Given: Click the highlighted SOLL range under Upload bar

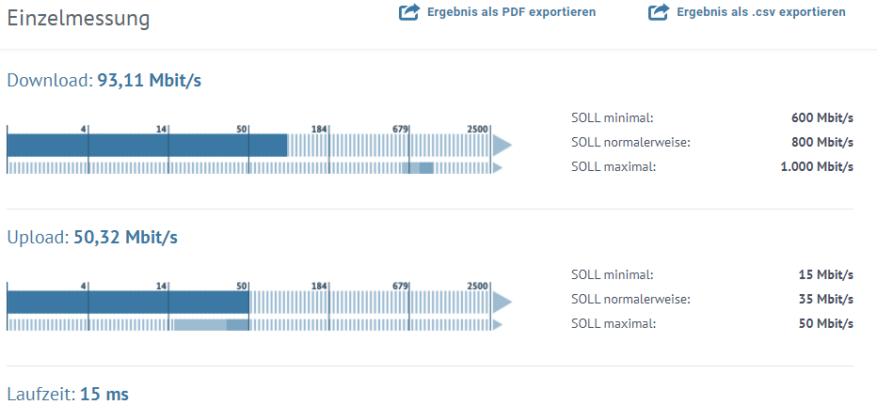Looking at the screenshot, I should point(211,324).
